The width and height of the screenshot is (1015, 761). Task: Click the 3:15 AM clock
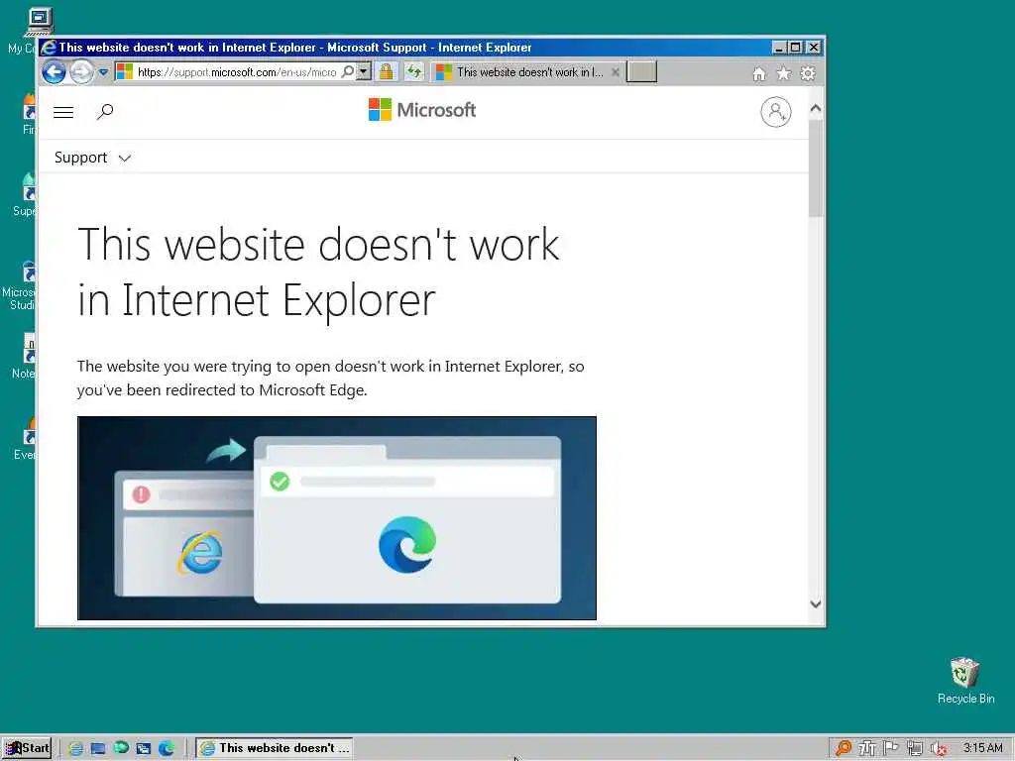click(982, 748)
